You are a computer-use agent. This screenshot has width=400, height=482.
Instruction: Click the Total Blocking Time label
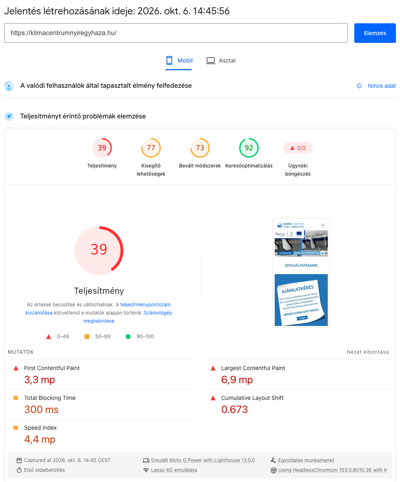coord(50,398)
